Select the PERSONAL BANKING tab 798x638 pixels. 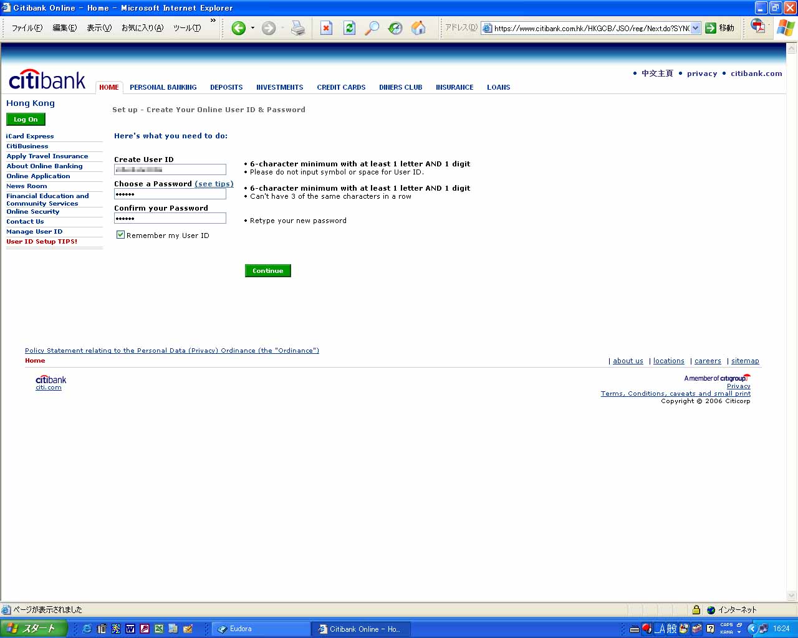(x=163, y=87)
